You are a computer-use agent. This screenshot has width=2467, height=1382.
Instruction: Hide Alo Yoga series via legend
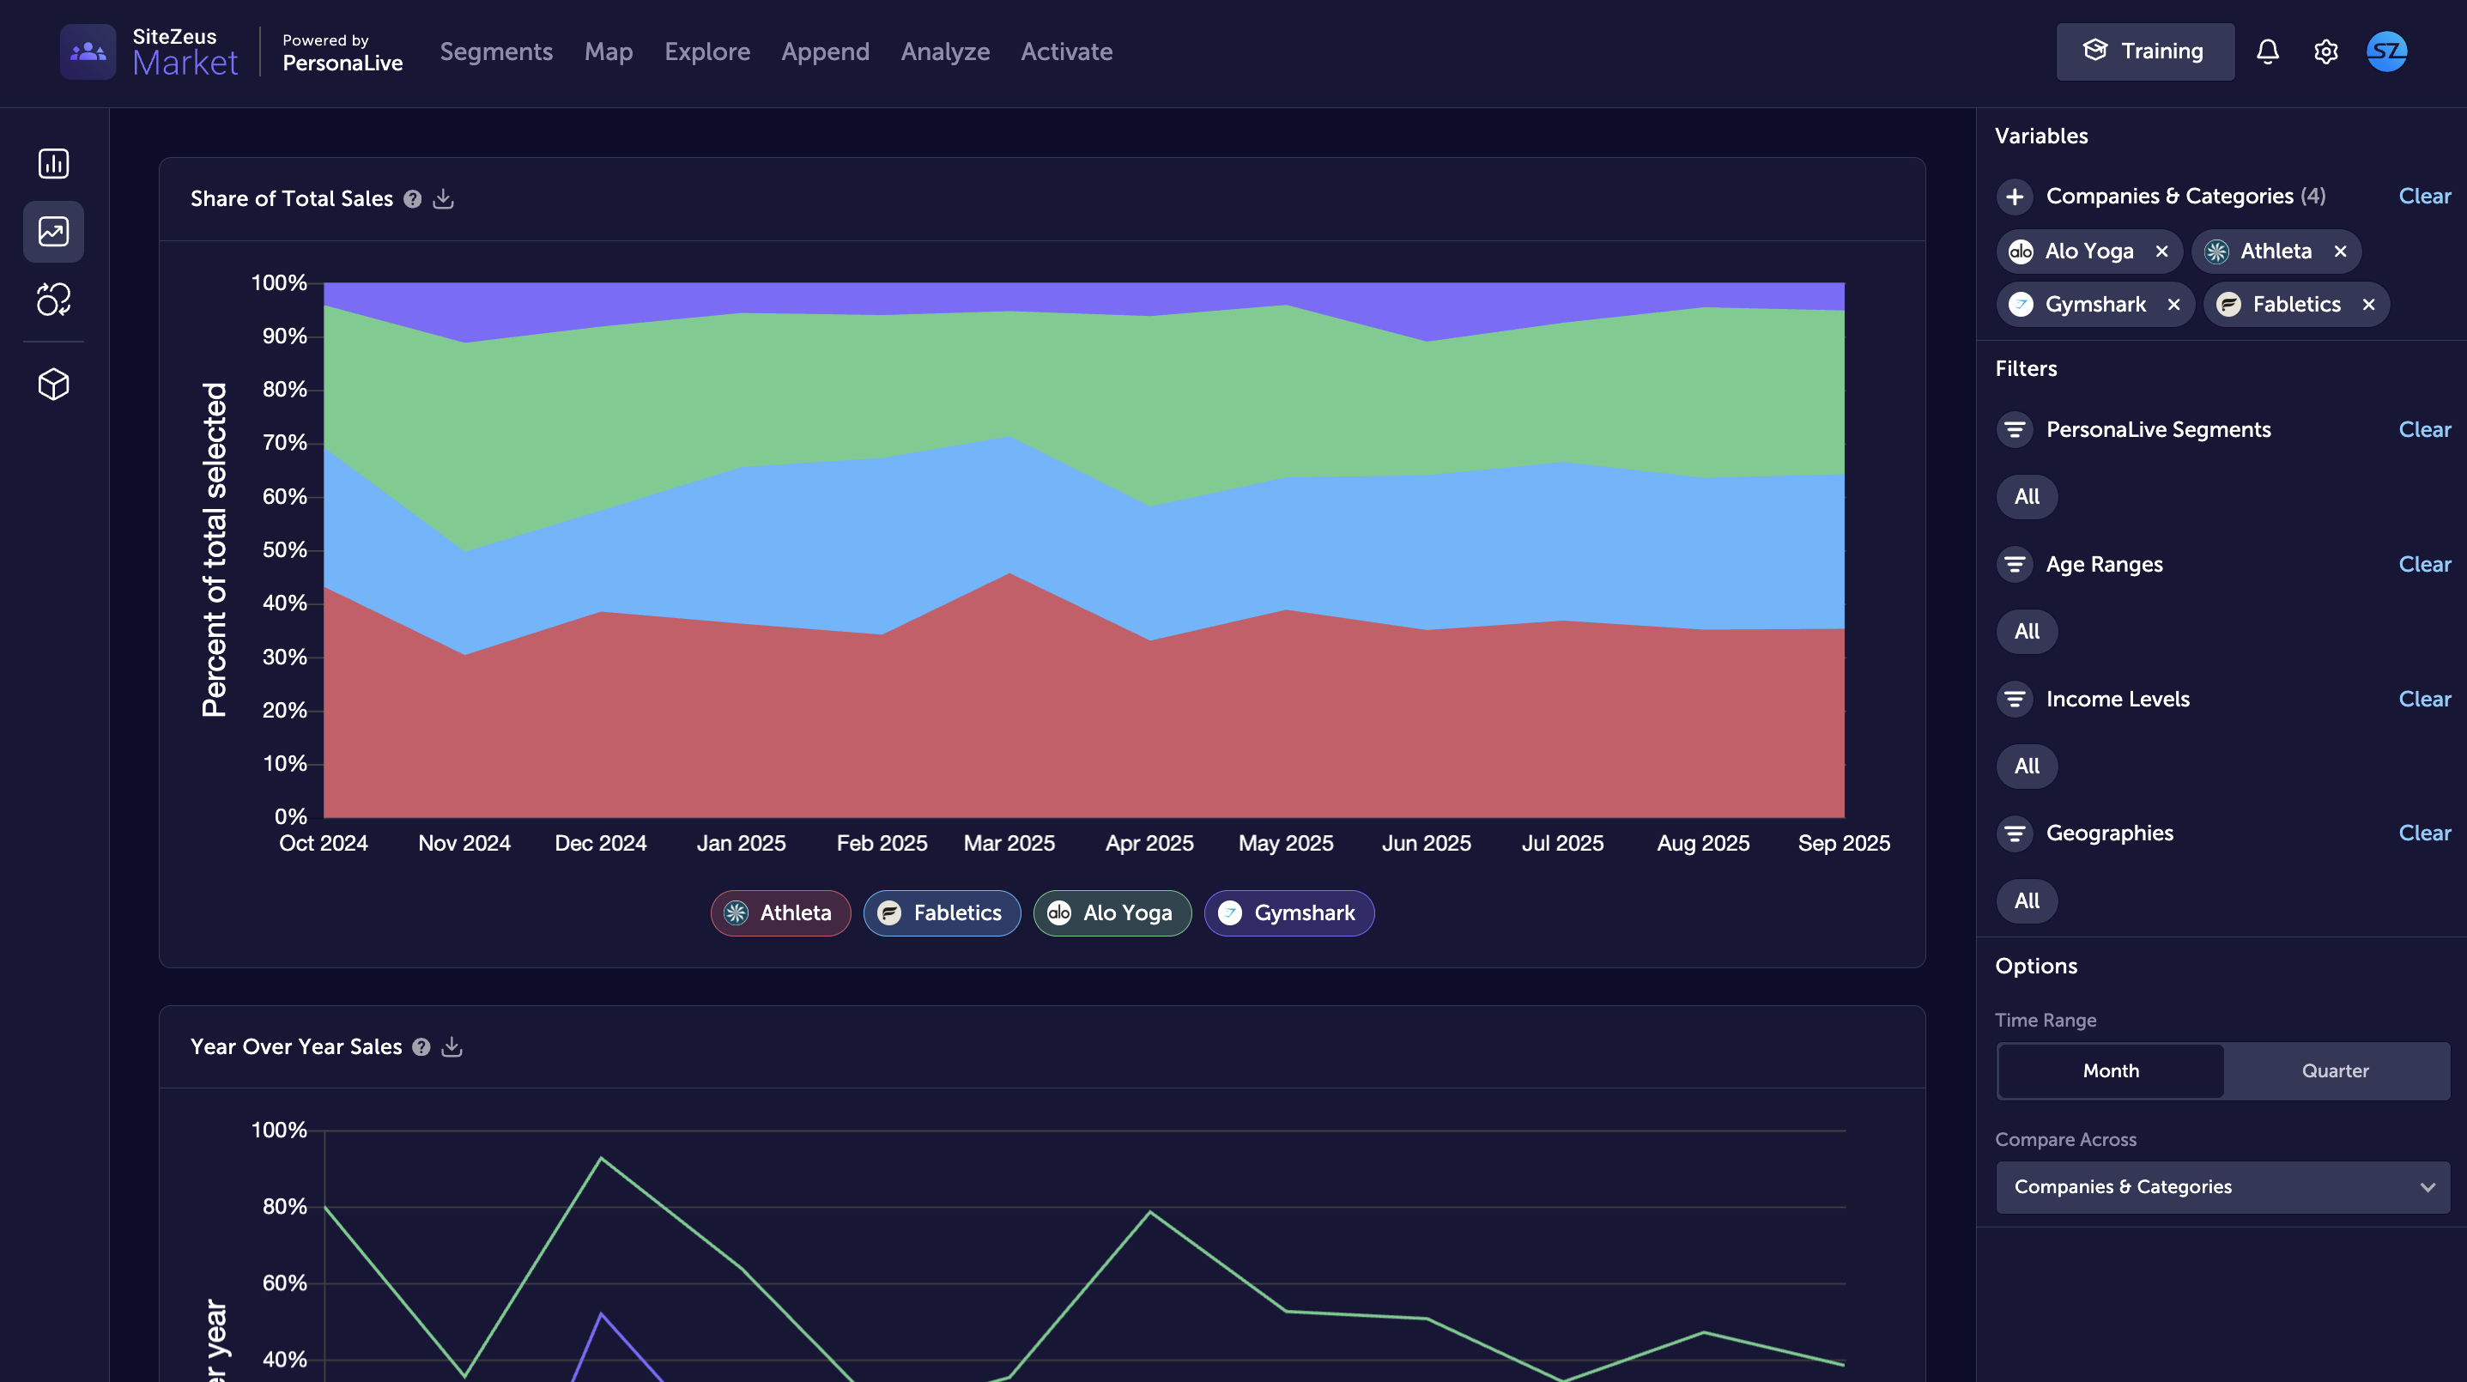1111,912
